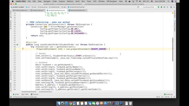Viewport: 189px width, 106px height.
Task: Close the SaveStudentOrder.java tab
Action: pyautogui.click(x=86, y=11)
